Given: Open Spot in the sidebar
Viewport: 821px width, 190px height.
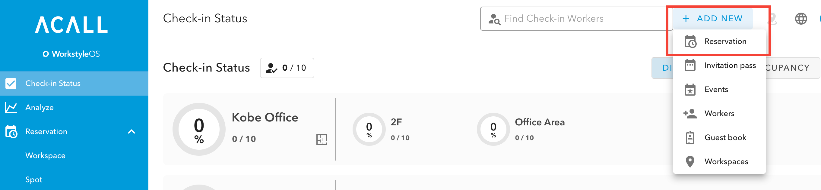Looking at the screenshot, I should (33, 180).
